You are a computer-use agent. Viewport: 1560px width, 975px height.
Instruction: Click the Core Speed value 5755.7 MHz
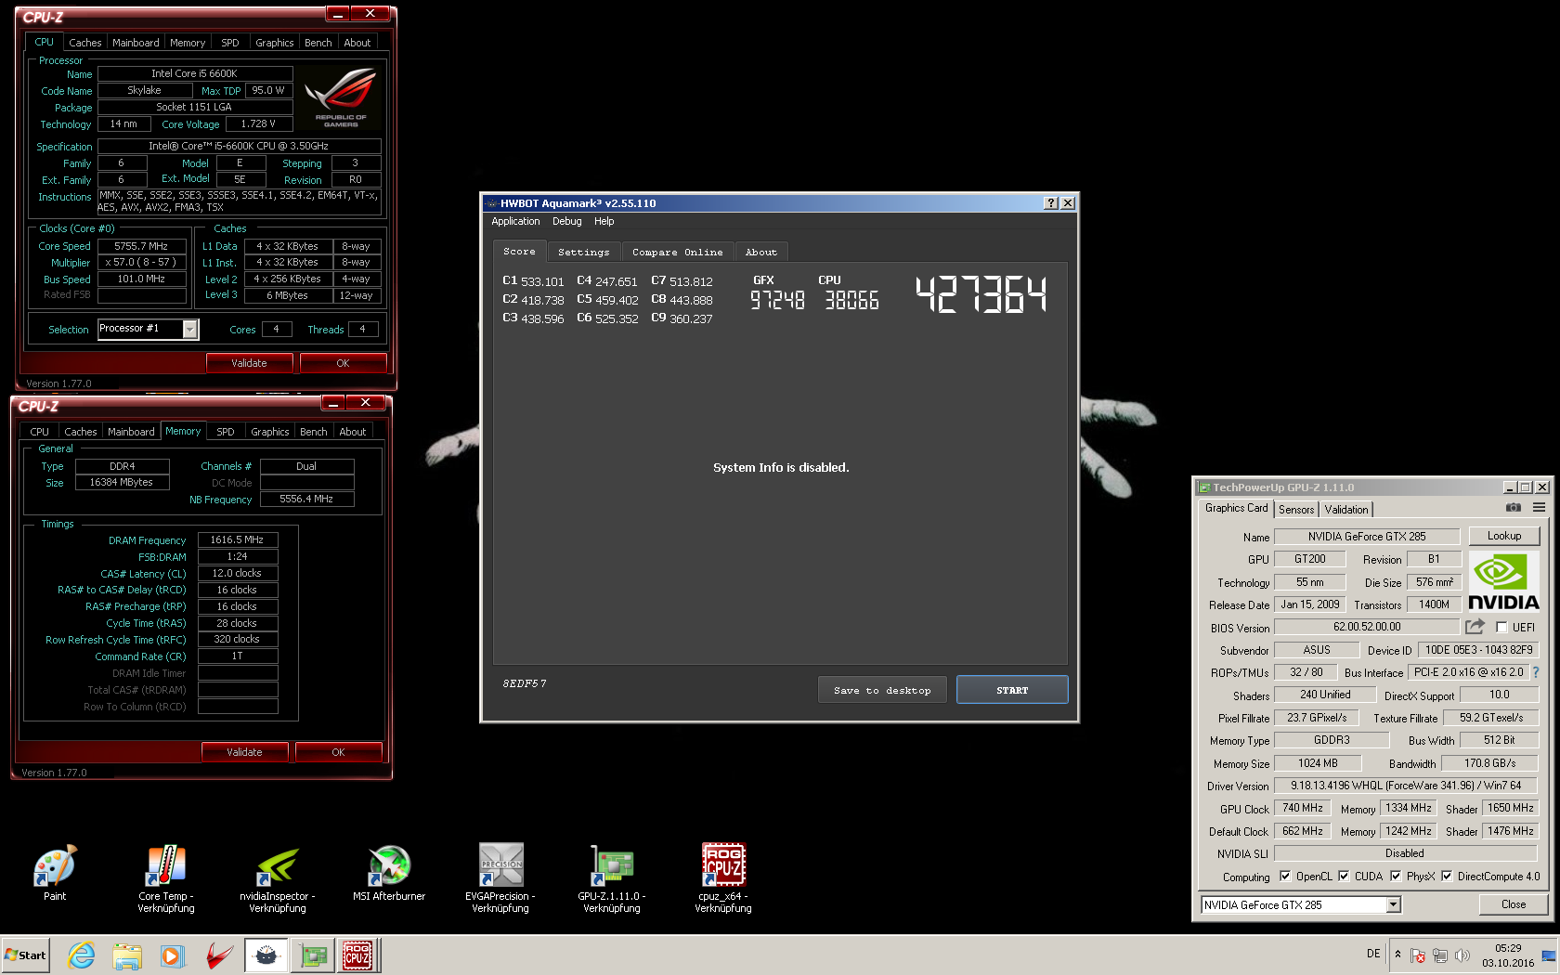tap(141, 246)
